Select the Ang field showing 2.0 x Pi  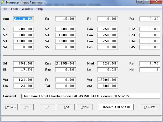tap(24, 19)
